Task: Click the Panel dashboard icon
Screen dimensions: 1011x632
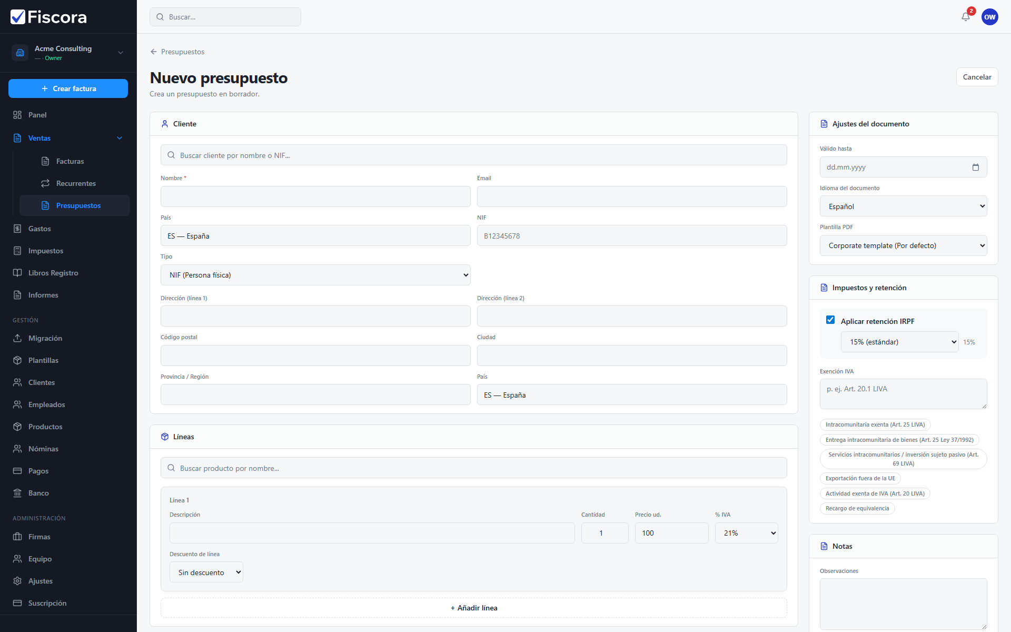Action: click(17, 115)
